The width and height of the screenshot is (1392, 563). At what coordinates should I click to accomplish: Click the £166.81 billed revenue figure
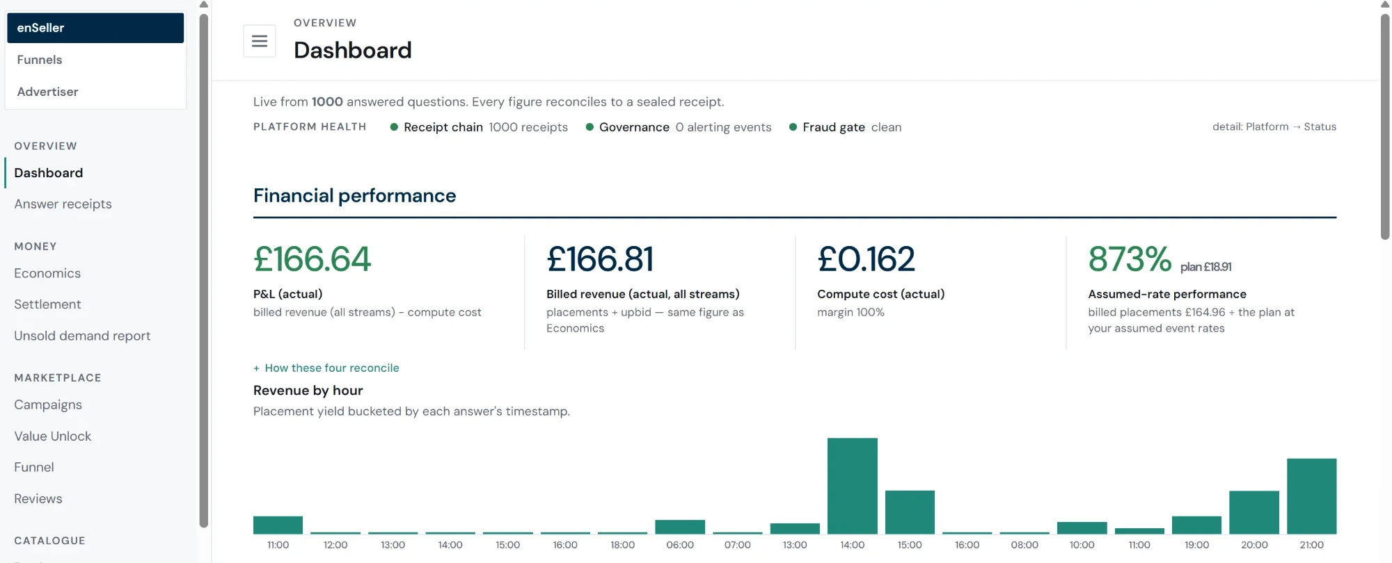click(x=600, y=259)
